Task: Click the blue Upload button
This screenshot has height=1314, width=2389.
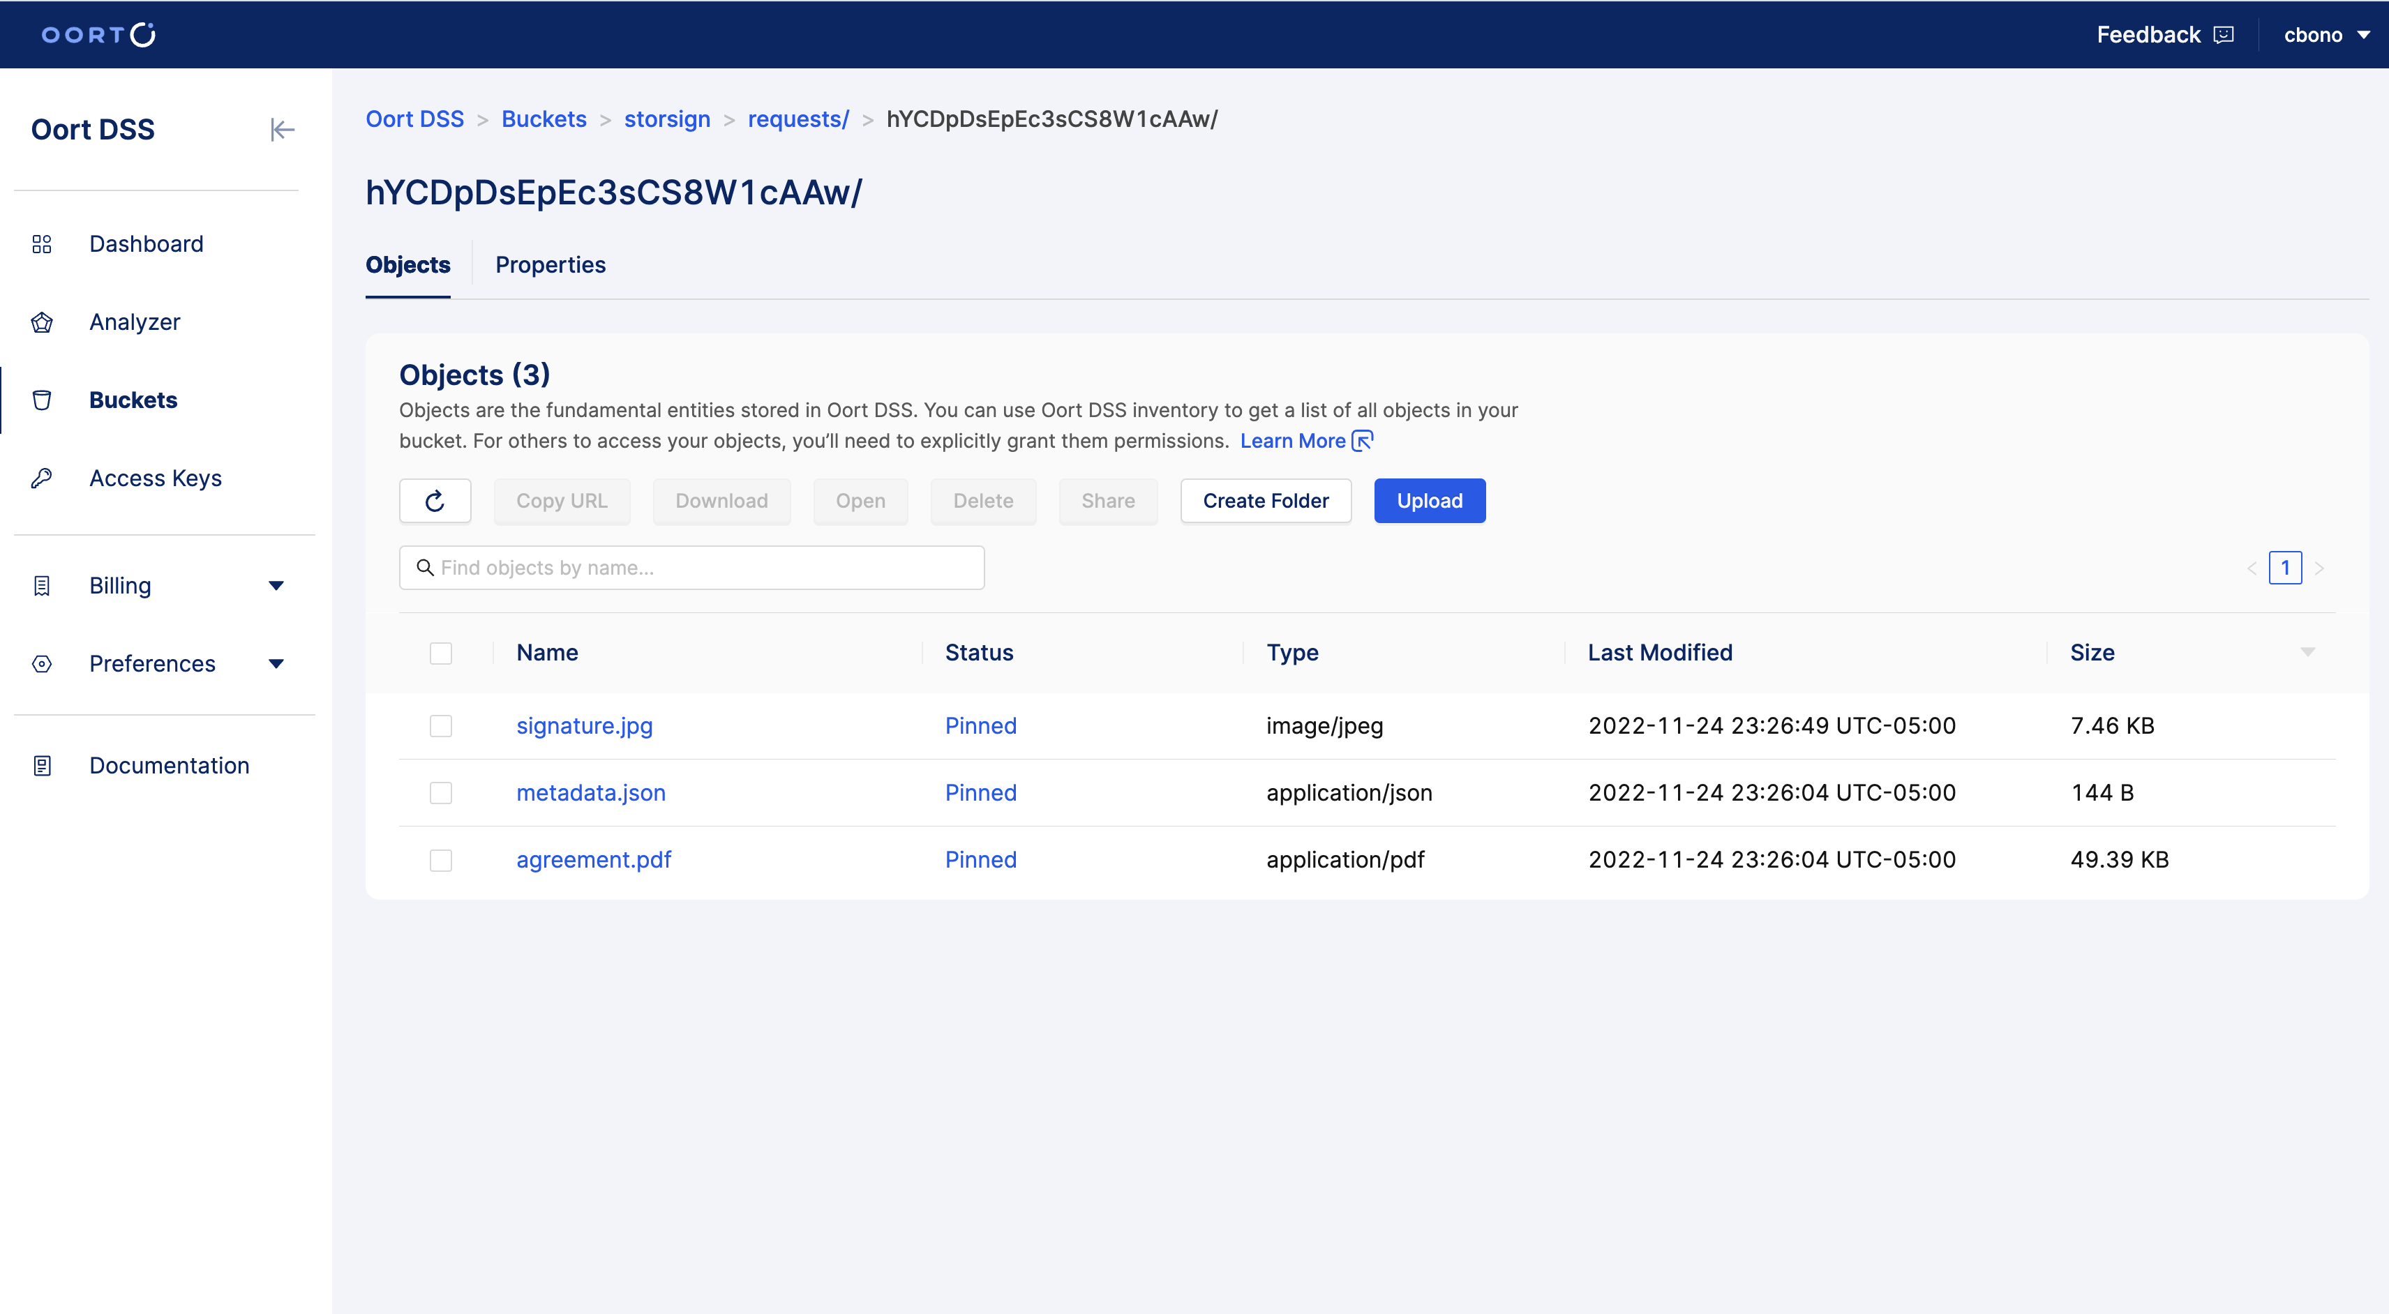Action: 1429,501
